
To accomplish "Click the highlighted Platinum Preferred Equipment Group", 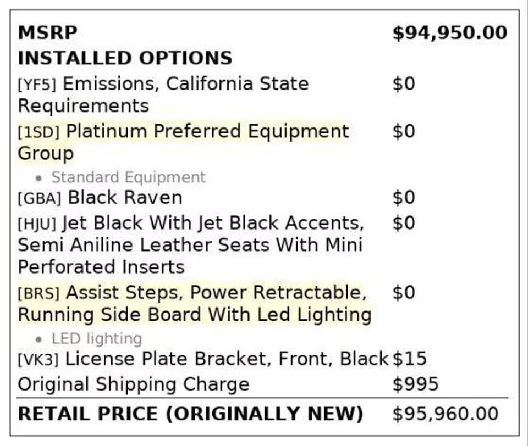I will tap(207, 131).
